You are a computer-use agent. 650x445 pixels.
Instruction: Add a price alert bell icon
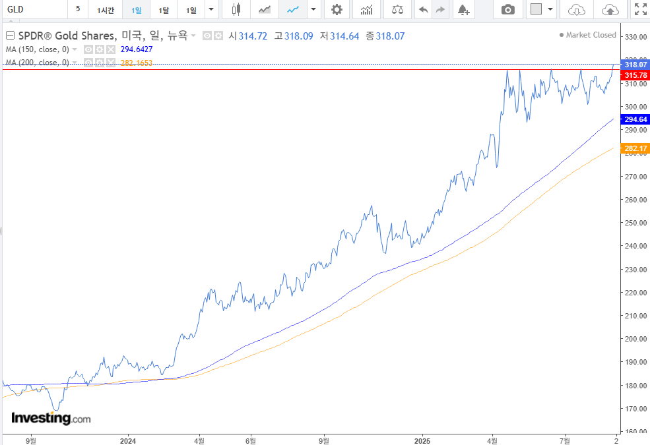coord(463,9)
